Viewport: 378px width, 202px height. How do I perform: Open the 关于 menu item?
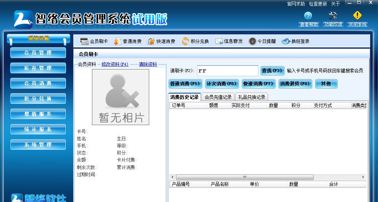pyautogui.click(x=335, y=4)
